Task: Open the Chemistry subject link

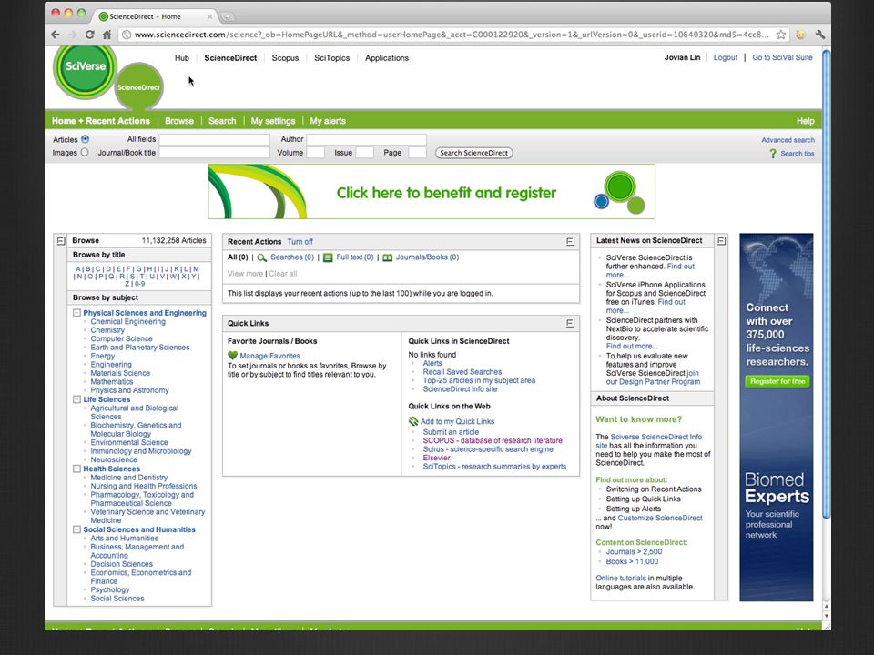Action: 107,329
